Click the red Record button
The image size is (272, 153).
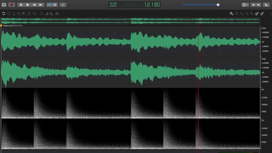click(12, 5)
